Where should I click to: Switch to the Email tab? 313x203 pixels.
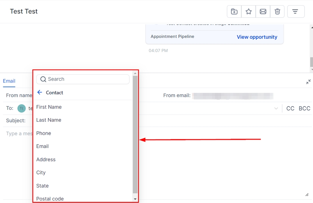(x=9, y=81)
